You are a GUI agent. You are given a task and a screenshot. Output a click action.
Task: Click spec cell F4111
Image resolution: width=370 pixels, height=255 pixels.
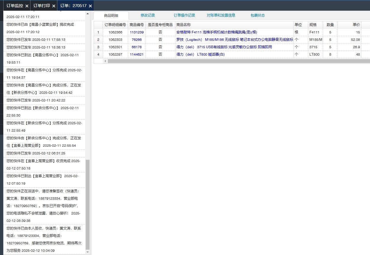(x=315, y=32)
